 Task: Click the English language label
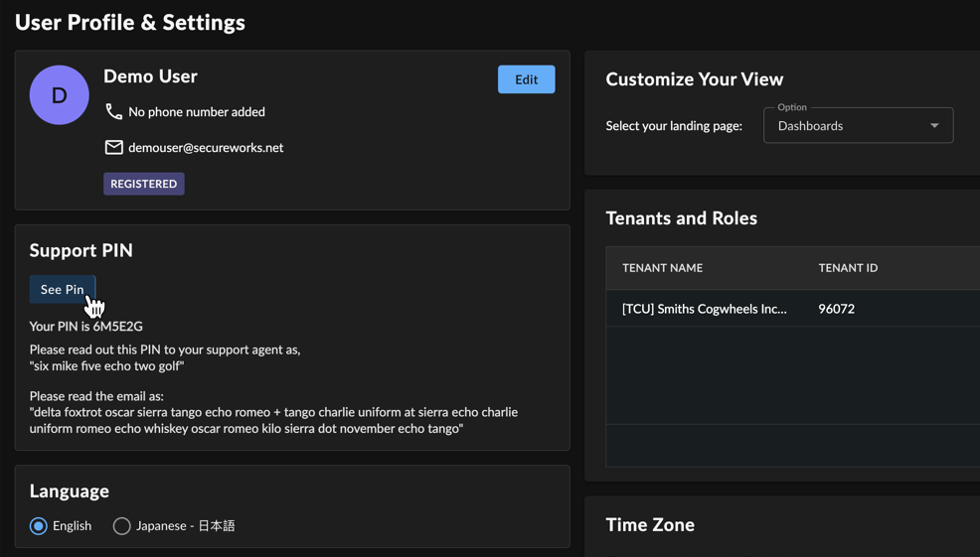pyautogui.click(x=72, y=526)
